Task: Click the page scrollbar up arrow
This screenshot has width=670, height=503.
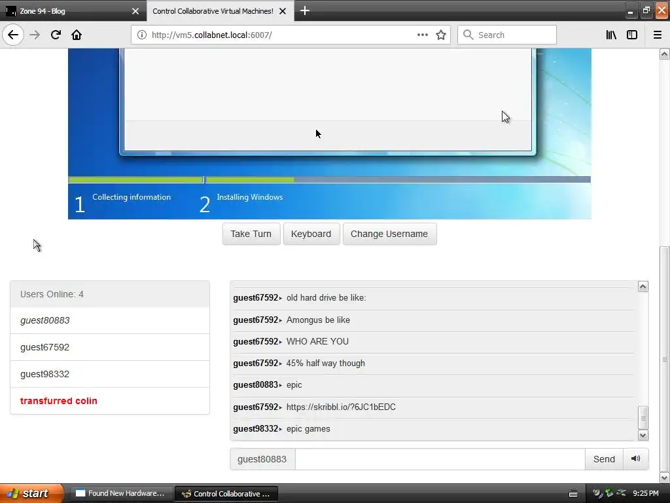Action: click(665, 54)
